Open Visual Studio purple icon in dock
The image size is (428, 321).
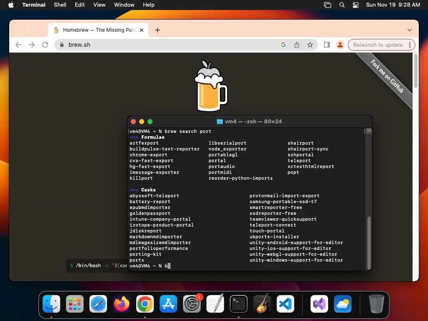[x=319, y=304]
